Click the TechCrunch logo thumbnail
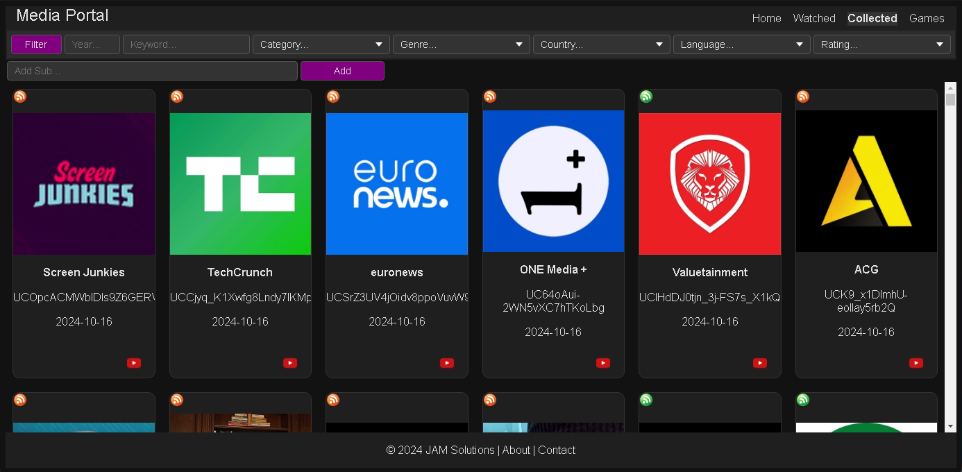Image resolution: width=962 pixels, height=472 pixels. pyautogui.click(x=240, y=184)
